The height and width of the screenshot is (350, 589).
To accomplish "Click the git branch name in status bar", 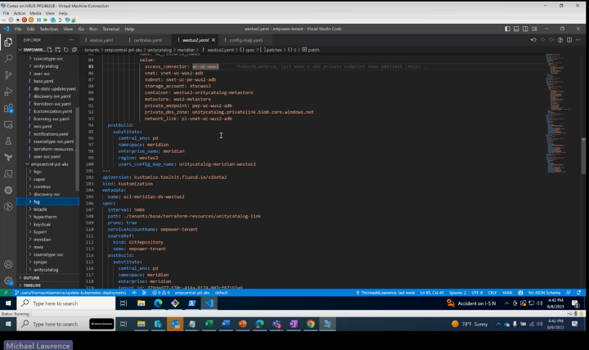I will click(x=70, y=293).
